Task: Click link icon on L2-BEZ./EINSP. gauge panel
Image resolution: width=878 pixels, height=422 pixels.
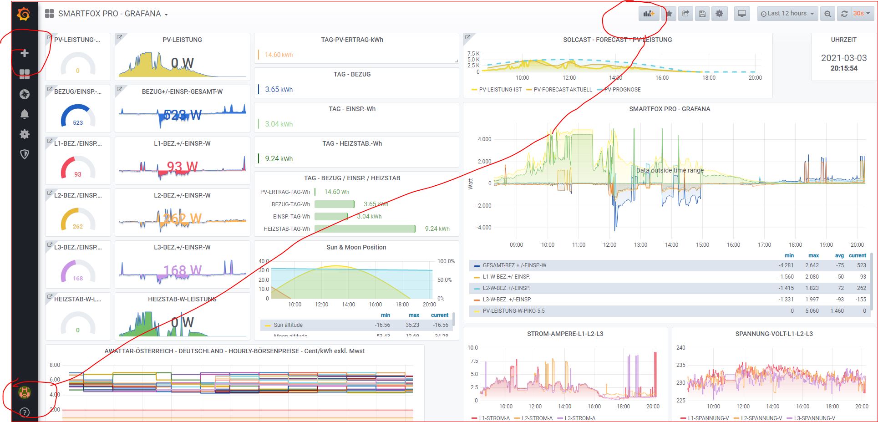Action: tap(49, 193)
